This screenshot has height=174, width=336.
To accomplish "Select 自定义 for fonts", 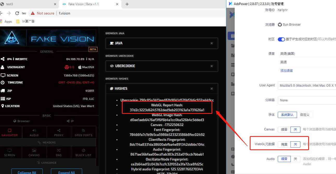I will 305,115.
